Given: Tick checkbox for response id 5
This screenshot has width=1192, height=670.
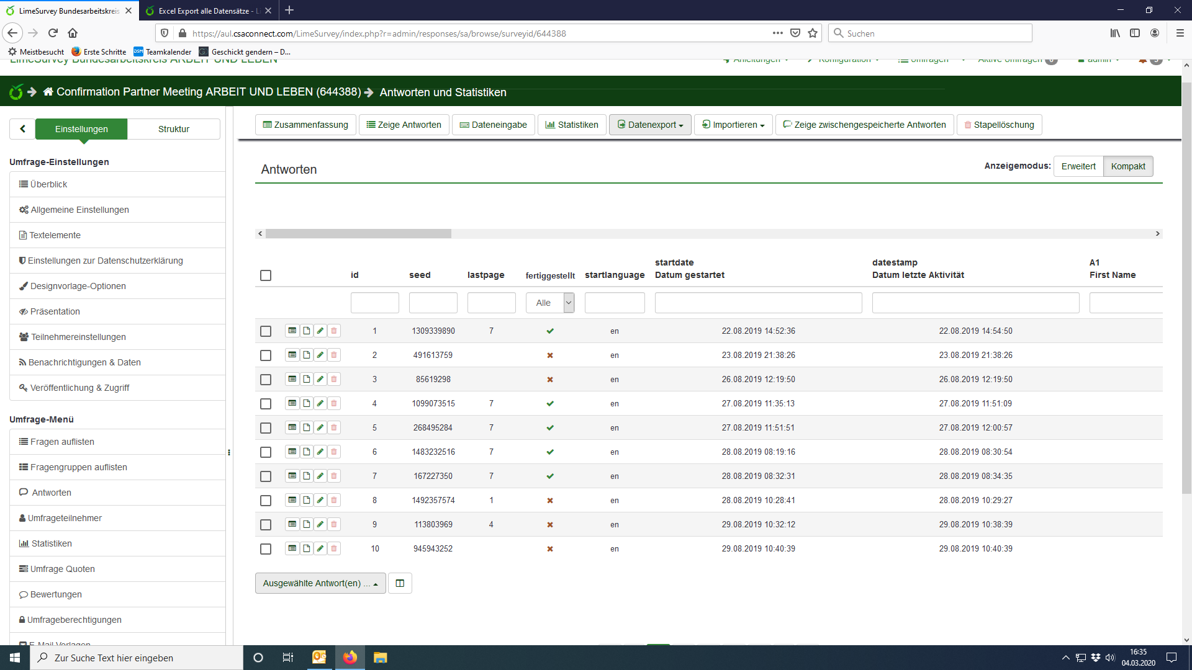Looking at the screenshot, I should pyautogui.click(x=266, y=428).
